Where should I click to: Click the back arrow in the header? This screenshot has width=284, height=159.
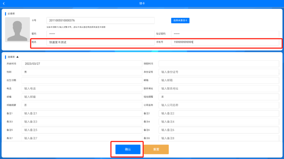(4, 4)
